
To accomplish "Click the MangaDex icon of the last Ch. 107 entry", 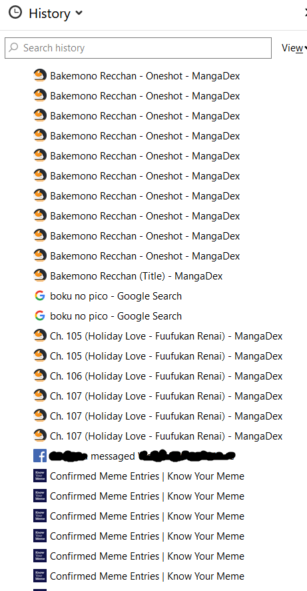I will point(40,436).
